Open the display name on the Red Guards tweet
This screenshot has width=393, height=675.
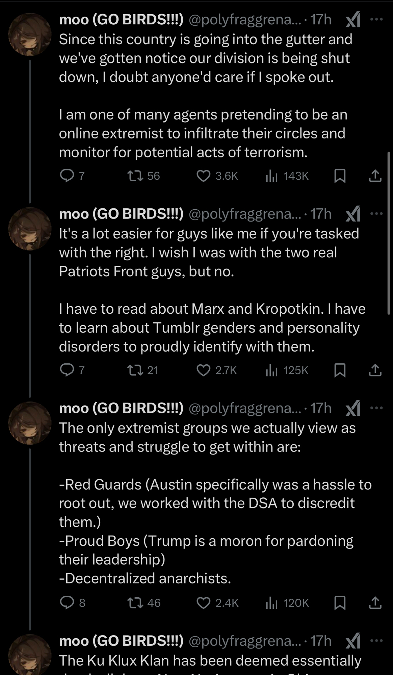[x=121, y=408]
